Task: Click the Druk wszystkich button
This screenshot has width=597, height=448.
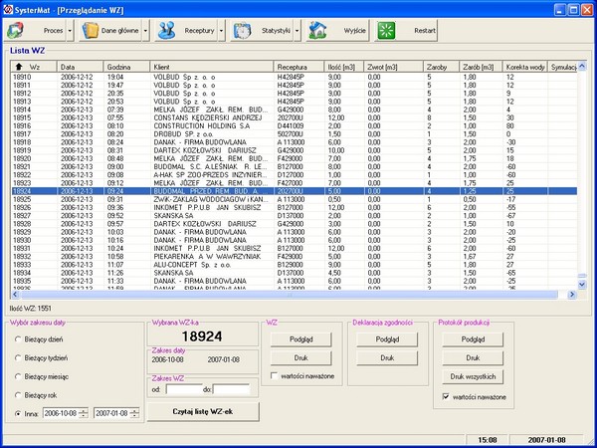Action: (473, 376)
